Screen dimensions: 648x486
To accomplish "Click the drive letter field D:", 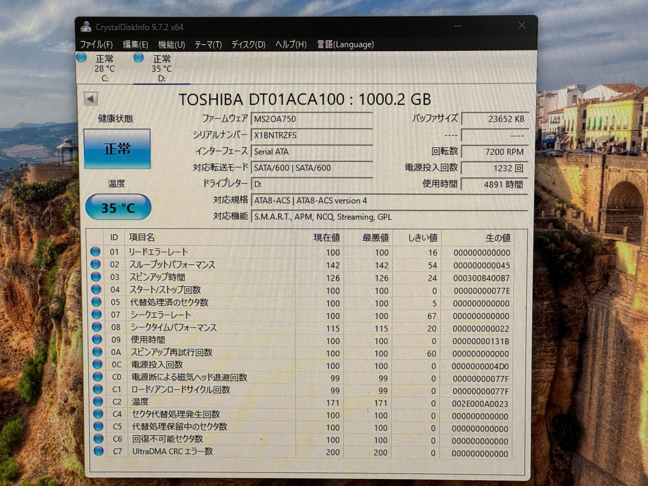I will [311, 184].
